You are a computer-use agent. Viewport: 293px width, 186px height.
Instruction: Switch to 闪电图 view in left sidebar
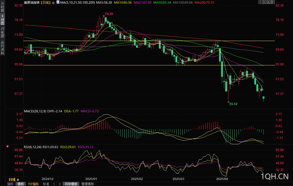pos(2,32)
